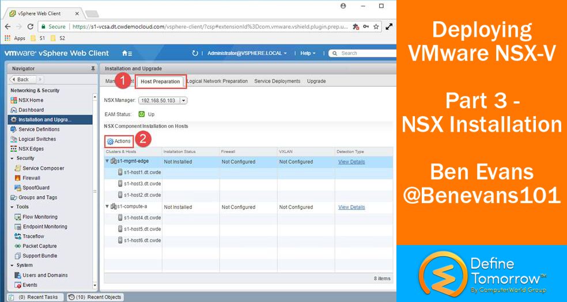Screen dimensions: 567x302
Task: Open the Administrator@VSPHERE.LOCAL user menu
Action: tap(247, 53)
